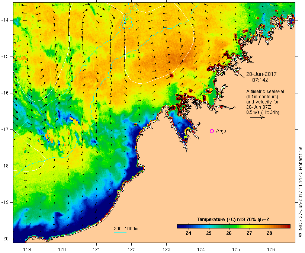Click latitude axis label '-18'

(x=4, y=166)
